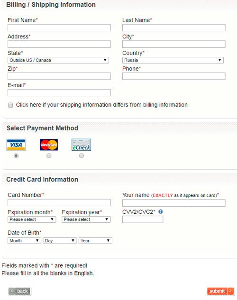Tick the shipping differs from billing checkbox
The width and height of the screenshot is (237, 300).
point(10,105)
